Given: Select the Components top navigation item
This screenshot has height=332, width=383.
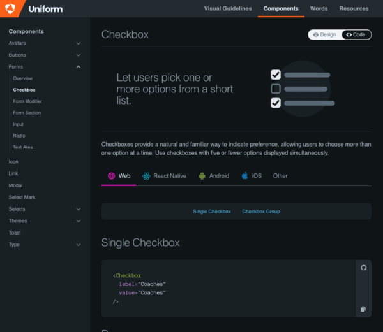Looking at the screenshot, I should point(281,8).
